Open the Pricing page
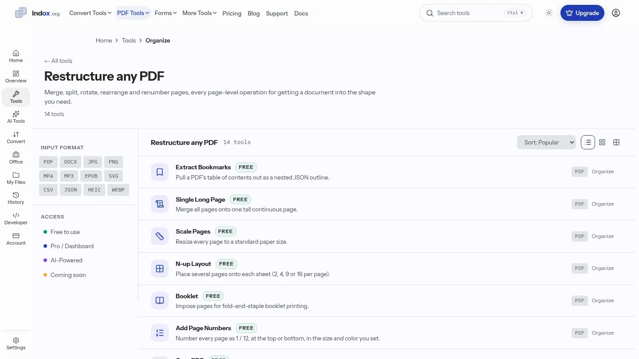639x359 pixels. coord(232,13)
